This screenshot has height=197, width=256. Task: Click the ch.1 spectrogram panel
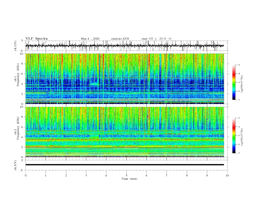[x=125, y=79]
